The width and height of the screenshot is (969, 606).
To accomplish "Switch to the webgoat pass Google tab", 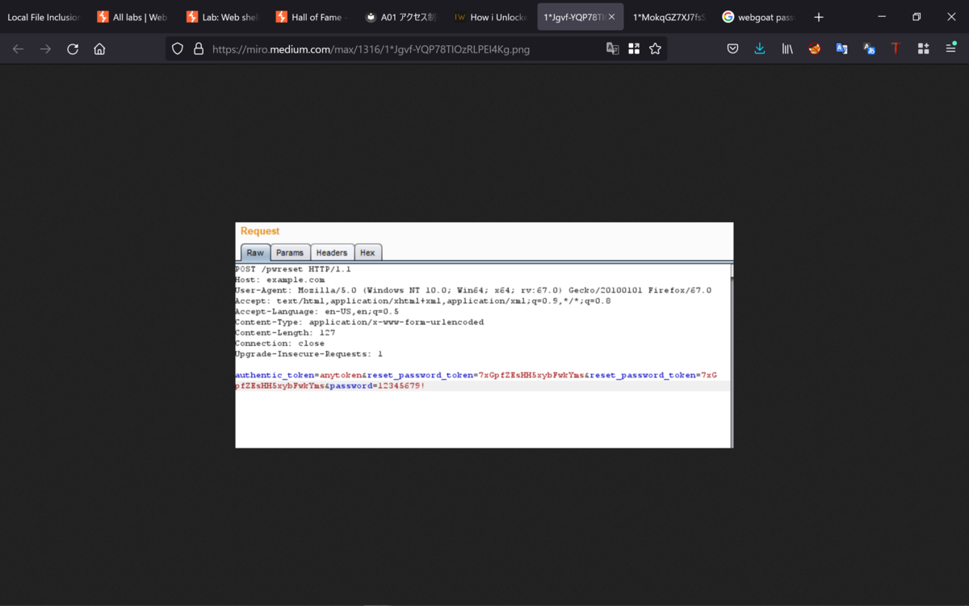I will tap(759, 17).
